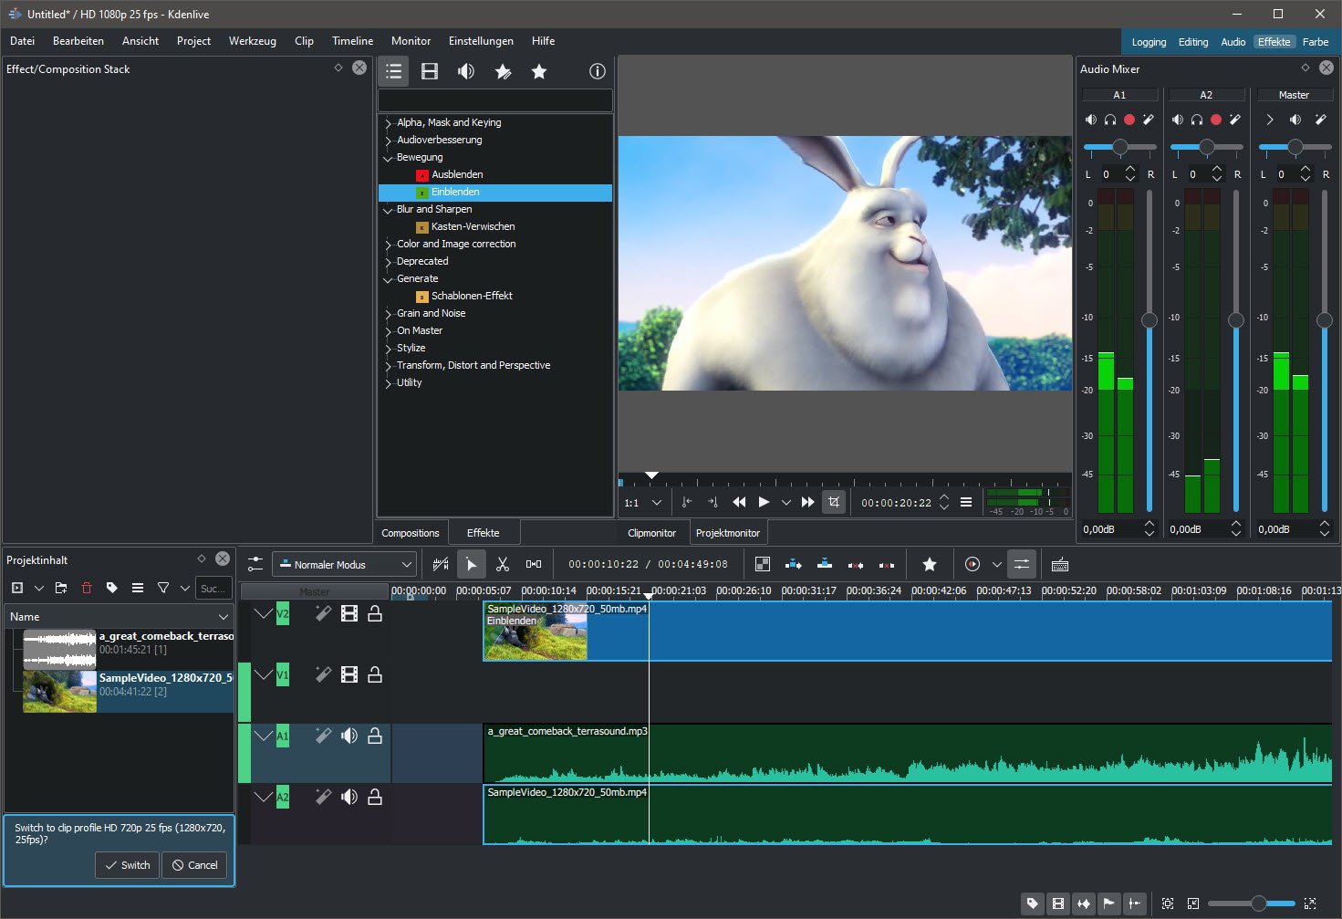Open effect info panel icon
This screenshot has height=919, width=1342.
coord(598,71)
